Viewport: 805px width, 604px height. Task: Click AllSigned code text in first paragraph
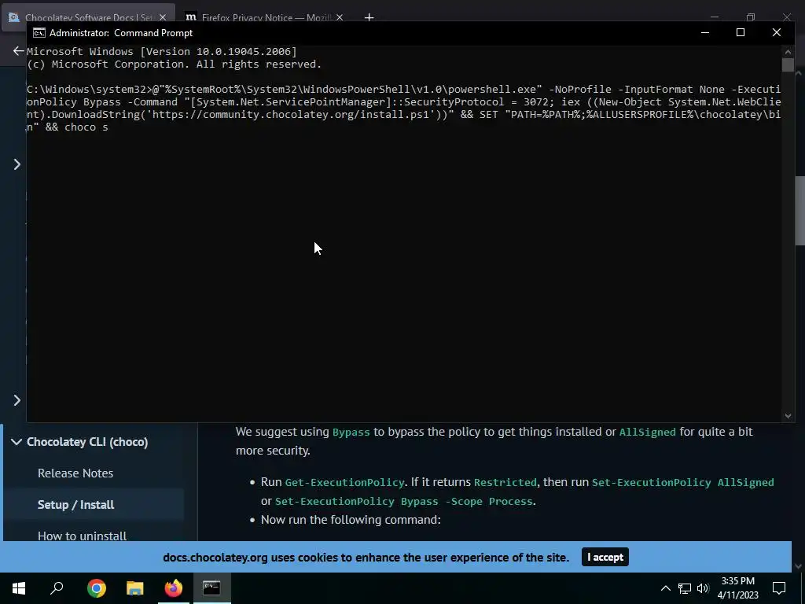pos(648,433)
